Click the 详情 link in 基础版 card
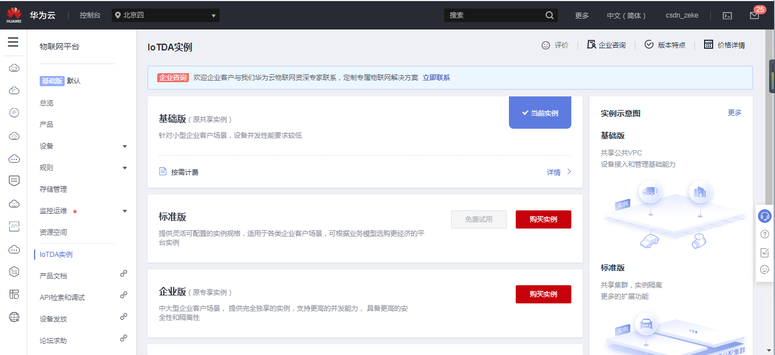This screenshot has height=355, width=775. 554,172
